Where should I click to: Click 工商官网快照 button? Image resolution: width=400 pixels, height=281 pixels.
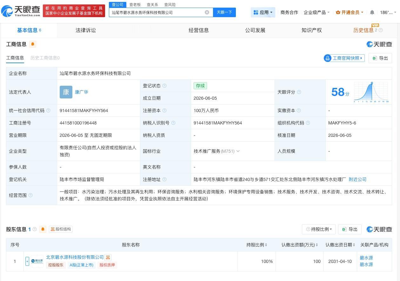click(x=344, y=58)
